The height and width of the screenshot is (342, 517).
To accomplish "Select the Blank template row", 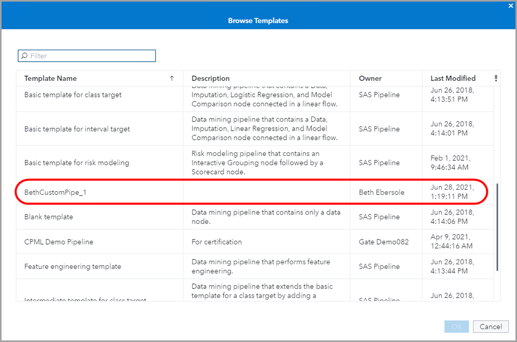I will point(49,217).
